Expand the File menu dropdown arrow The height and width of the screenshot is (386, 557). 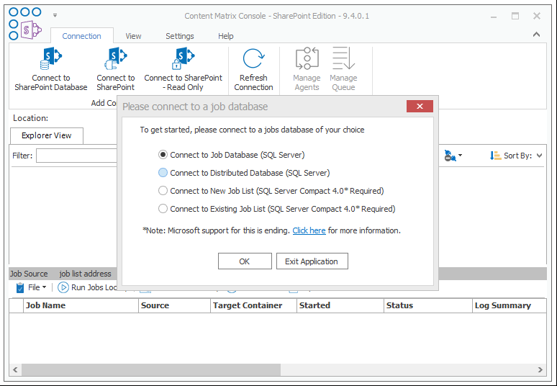(x=44, y=287)
